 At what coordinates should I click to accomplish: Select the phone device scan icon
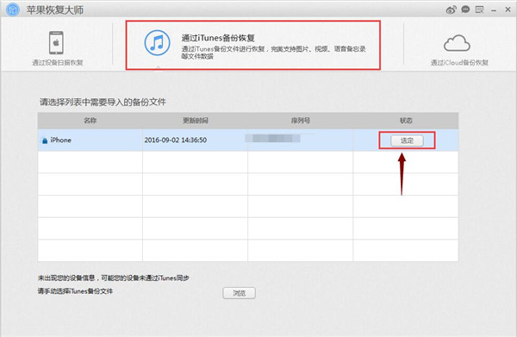[56, 42]
